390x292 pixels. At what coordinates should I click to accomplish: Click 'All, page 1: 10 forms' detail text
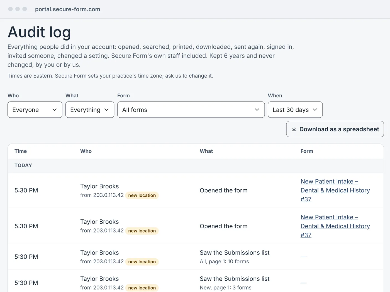click(224, 261)
